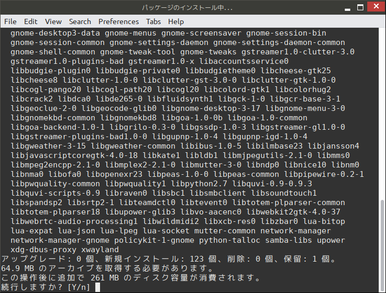Click the package name network-manager-gnome
This screenshot has width=386, height=293.
point(60,240)
